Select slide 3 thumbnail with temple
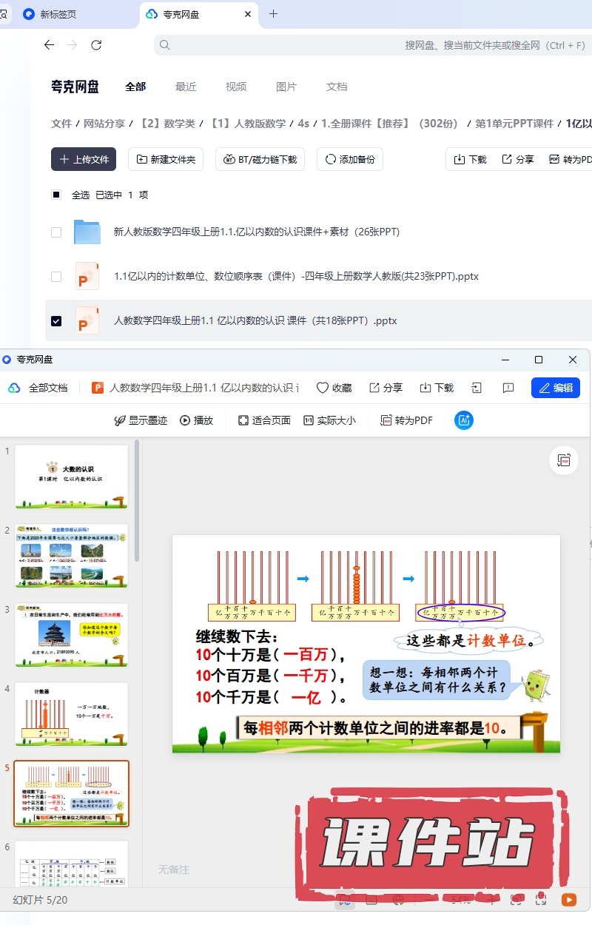This screenshot has width=592, height=925. point(71,635)
